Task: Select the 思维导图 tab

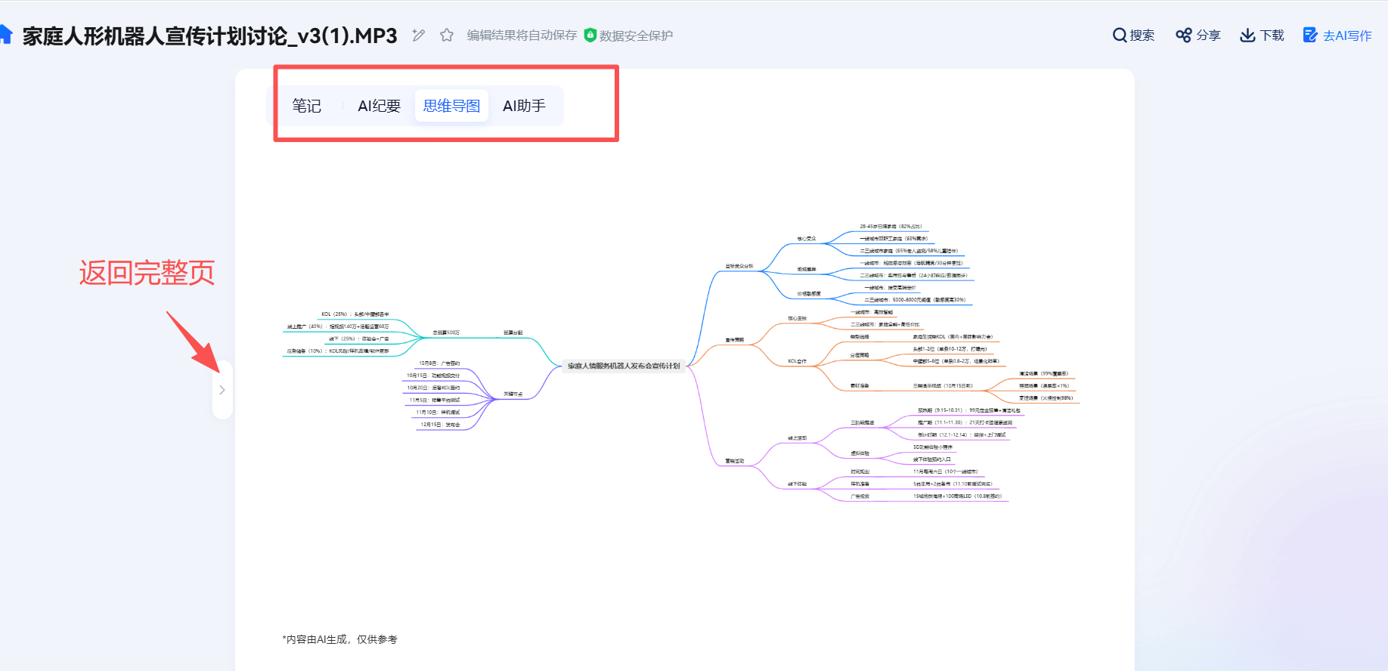Action: [x=451, y=106]
